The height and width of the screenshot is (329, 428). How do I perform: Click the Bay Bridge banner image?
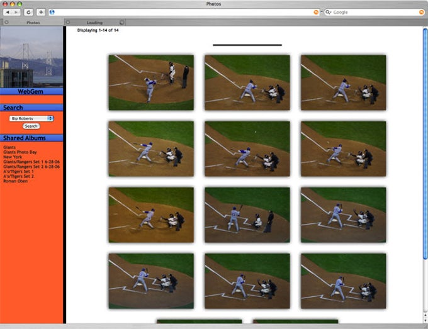tap(31, 57)
